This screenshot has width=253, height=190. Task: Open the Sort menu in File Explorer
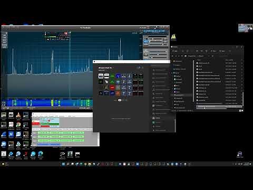pyautogui.click(x=214, y=51)
